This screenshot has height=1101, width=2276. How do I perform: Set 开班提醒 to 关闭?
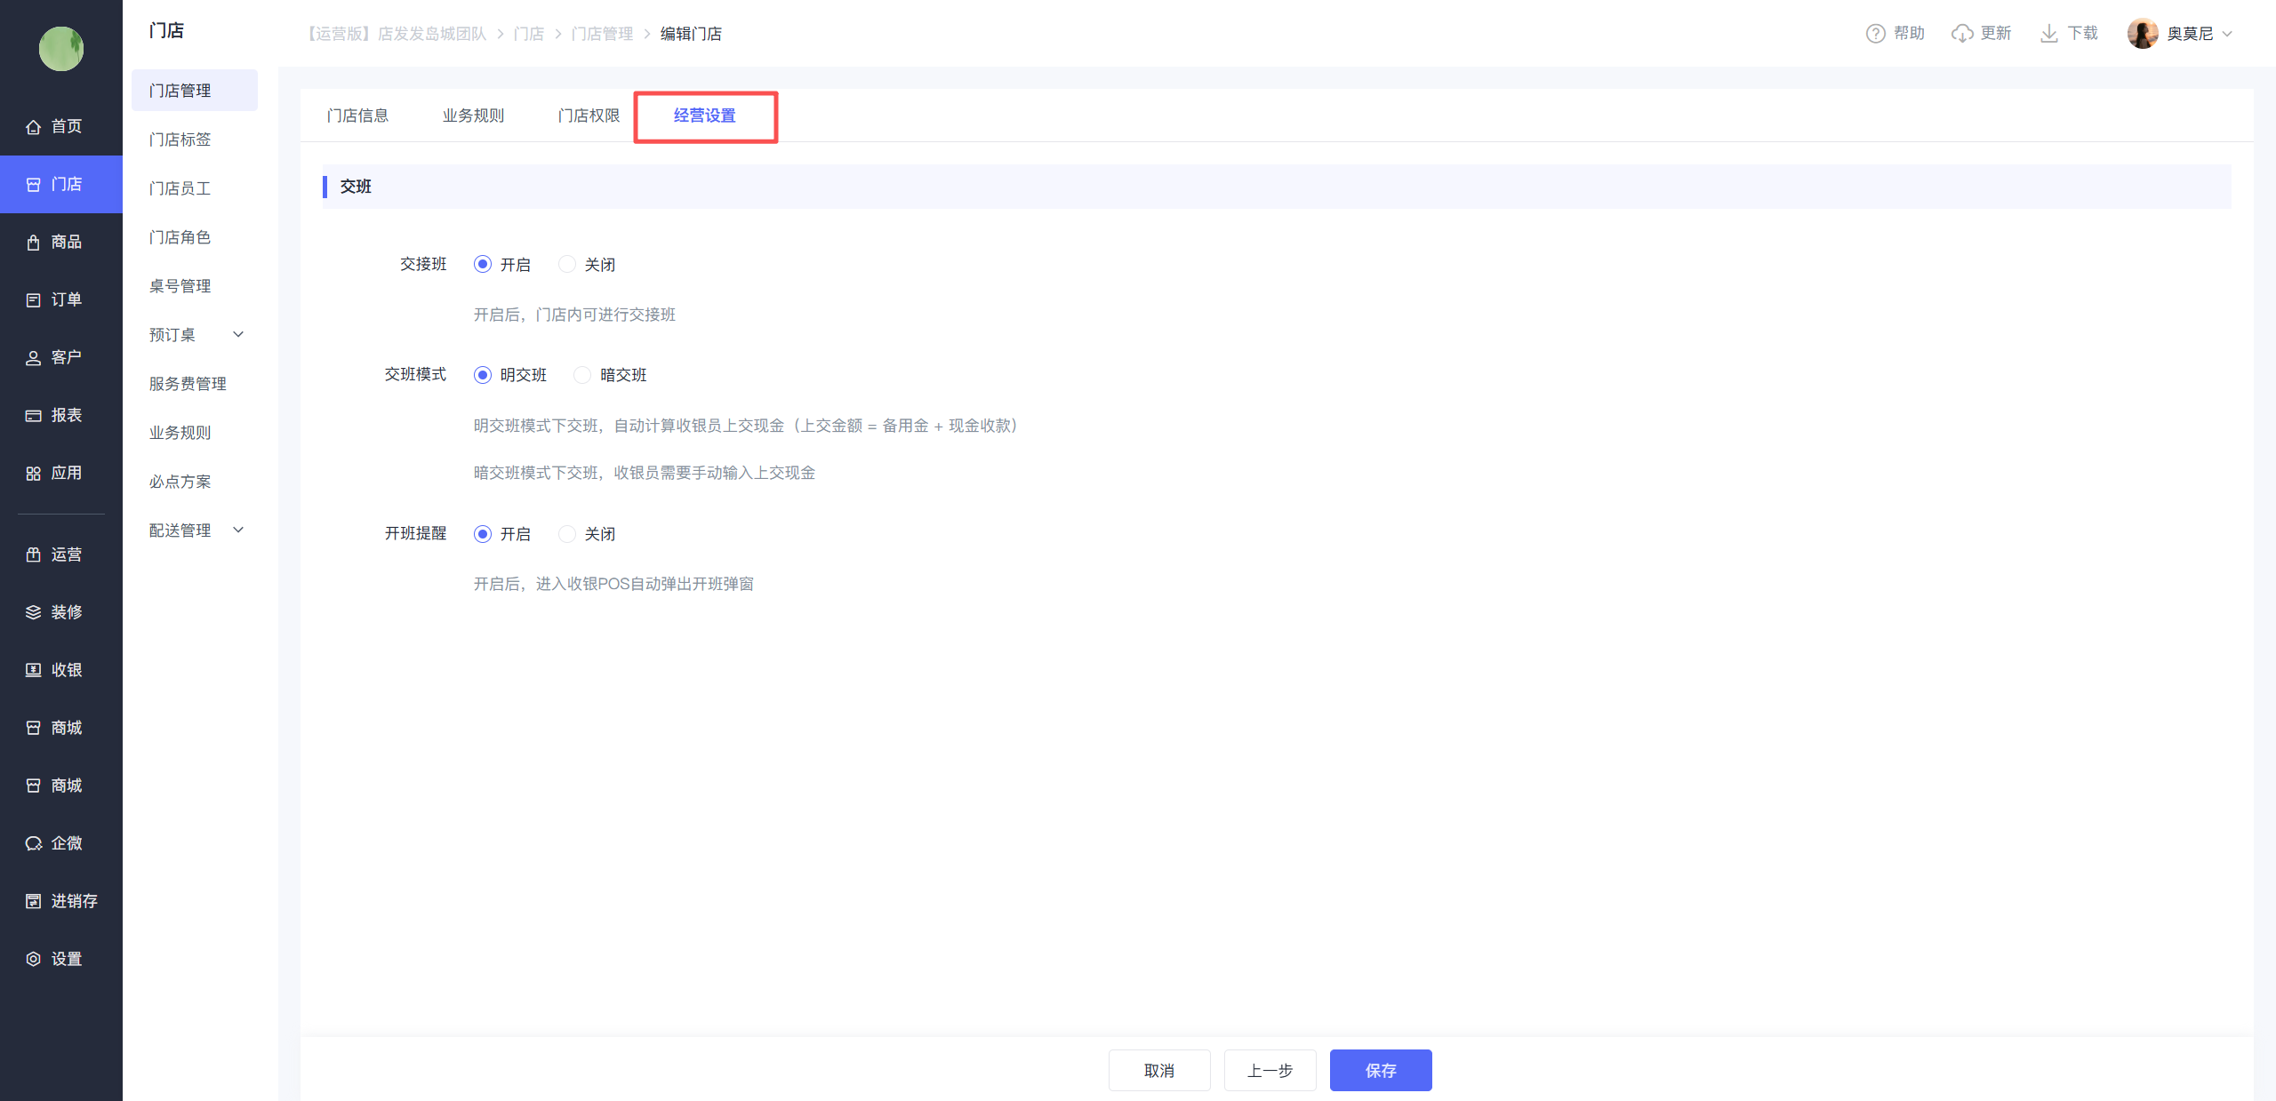click(567, 534)
